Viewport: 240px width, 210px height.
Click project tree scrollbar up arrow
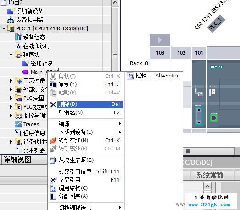click(115, 3)
